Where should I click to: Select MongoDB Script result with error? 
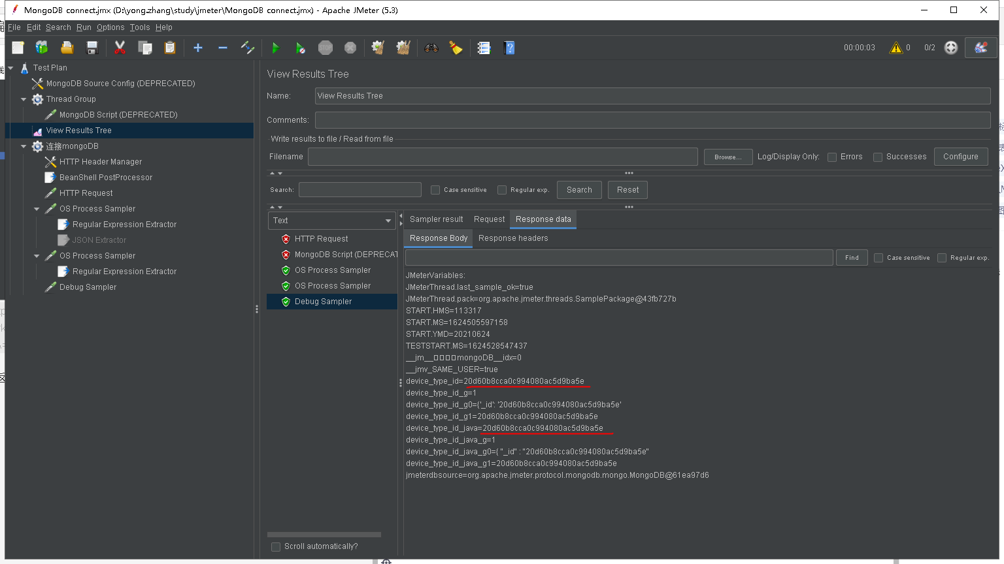(x=339, y=255)
